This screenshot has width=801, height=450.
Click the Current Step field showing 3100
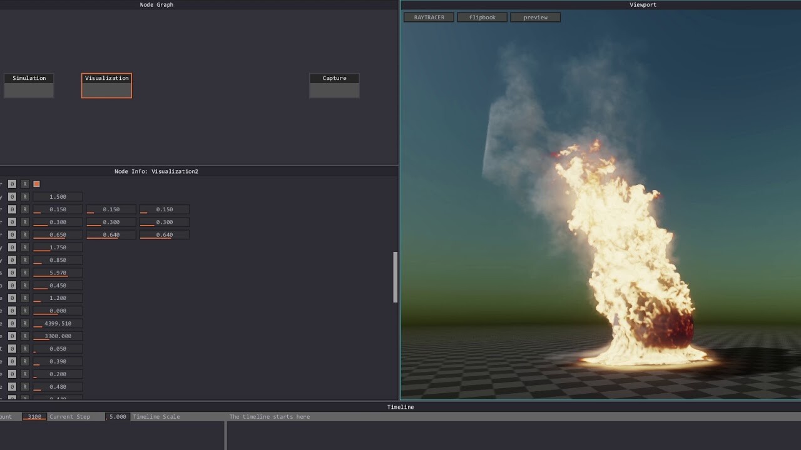[34, 416]
